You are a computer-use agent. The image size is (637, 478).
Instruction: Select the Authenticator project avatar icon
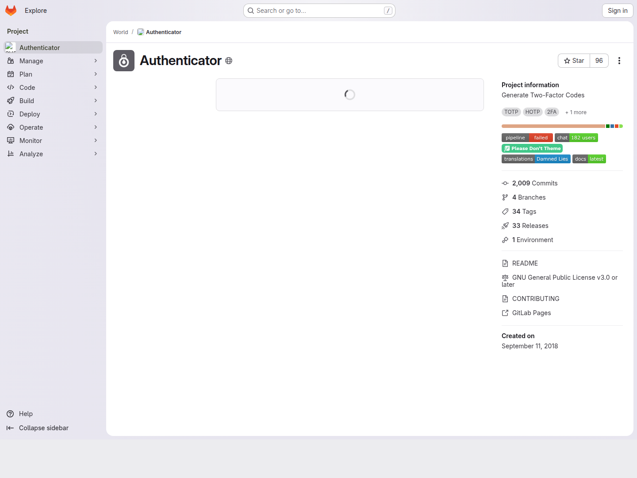pos(124,61)
